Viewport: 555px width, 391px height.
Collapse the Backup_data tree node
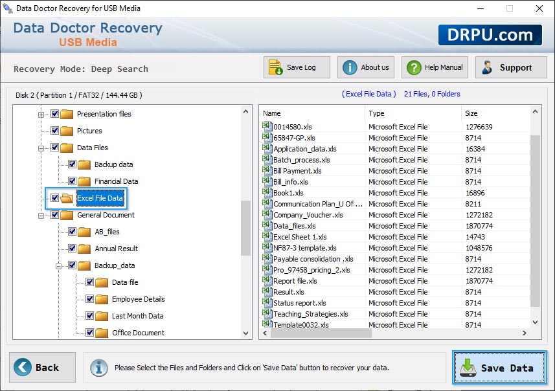point(59,266)
